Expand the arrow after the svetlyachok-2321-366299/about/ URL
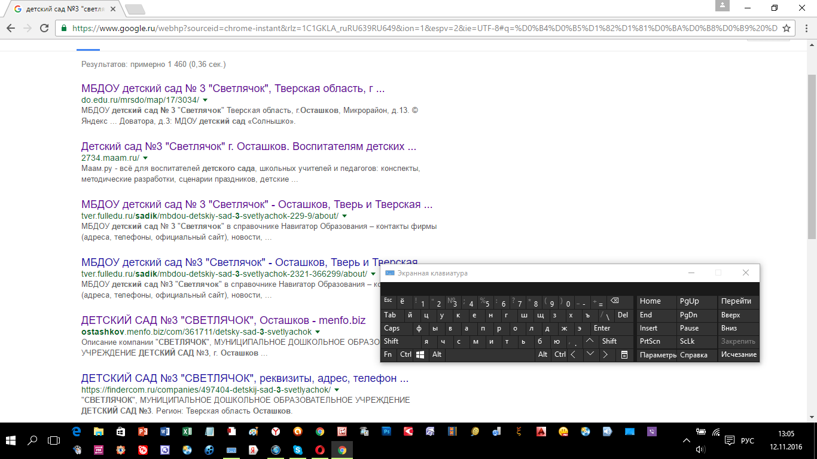The height and width of the screenshot is (459, 817). tap(373, 274)
